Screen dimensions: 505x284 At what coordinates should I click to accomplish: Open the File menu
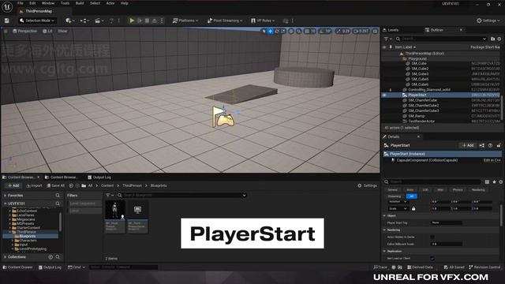point(21,3)
